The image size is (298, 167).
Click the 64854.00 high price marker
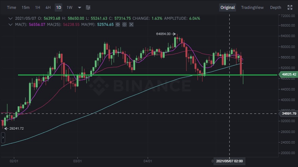click(163, 34)
